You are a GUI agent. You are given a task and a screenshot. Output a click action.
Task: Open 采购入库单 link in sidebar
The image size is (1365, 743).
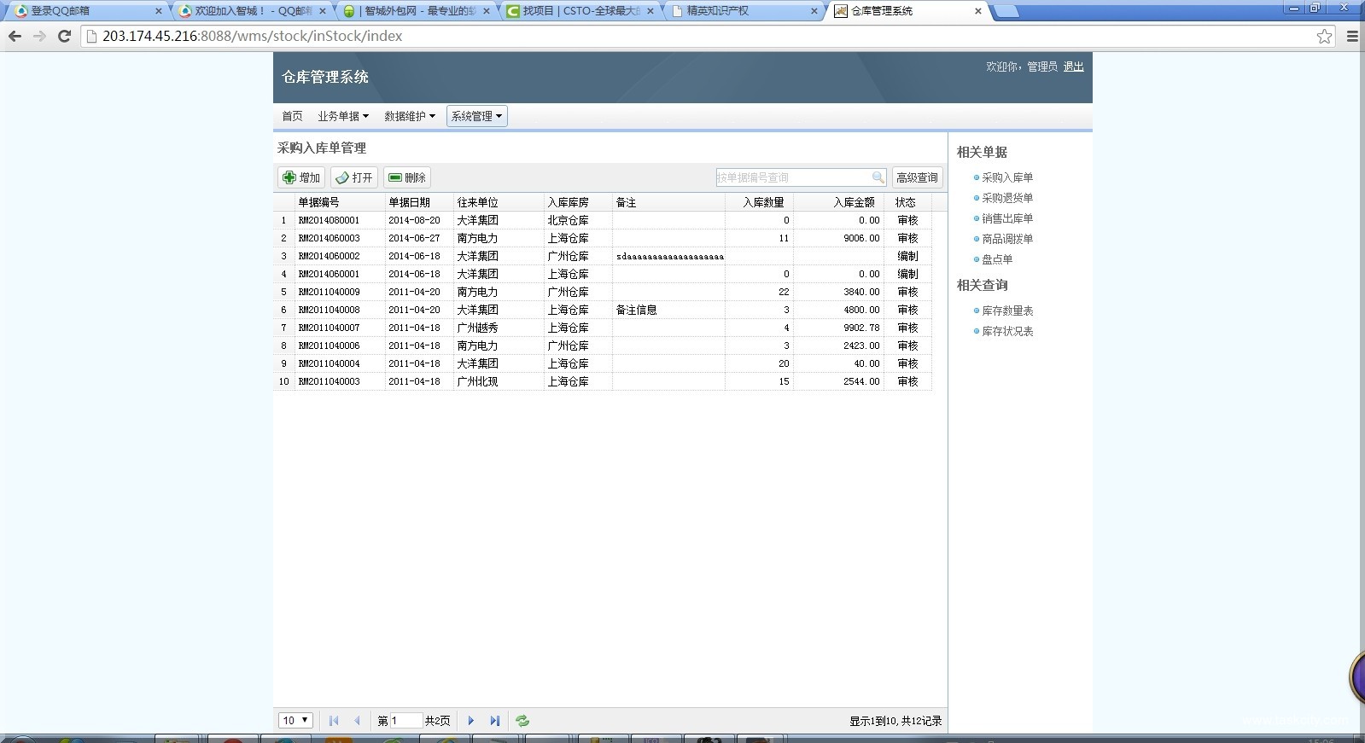1007,177
